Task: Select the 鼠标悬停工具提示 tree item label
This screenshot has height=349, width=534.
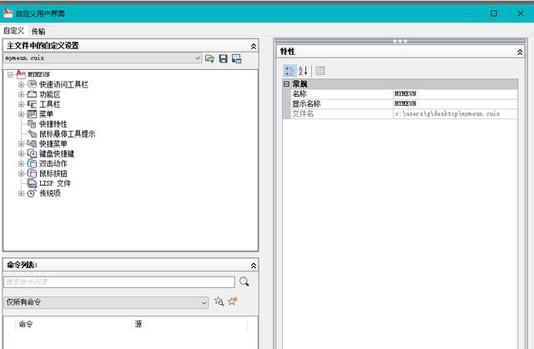Action: [x=67, y=134]
